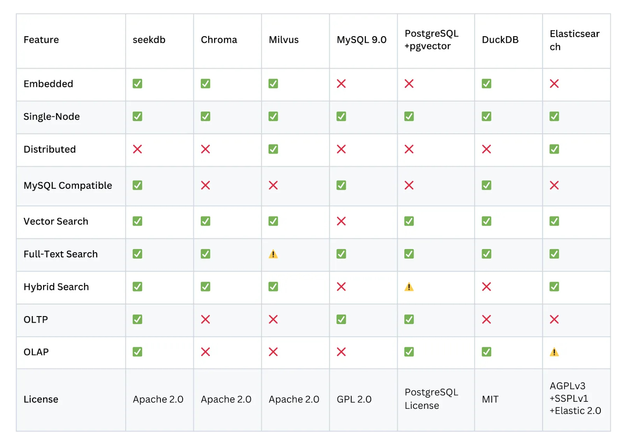Click the red X for DuckDB Hybrid Search
The height and width of the screenshot is (445, 623).
486,287
